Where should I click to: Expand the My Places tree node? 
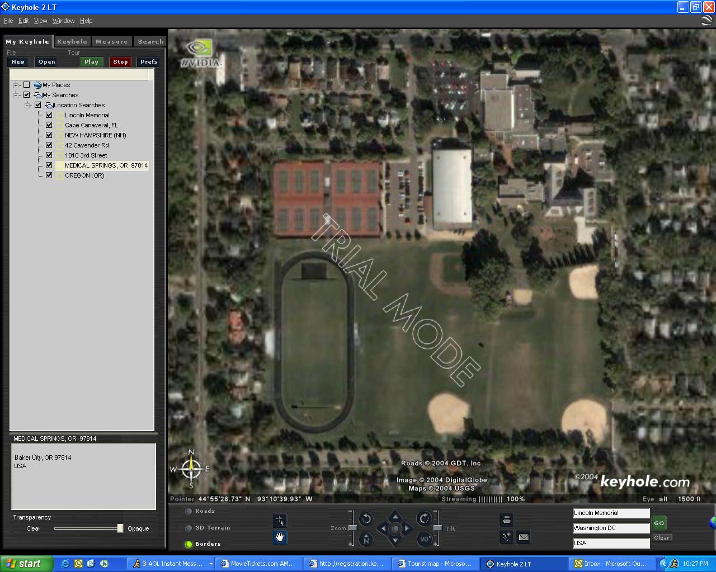click(x=16, y=85)
